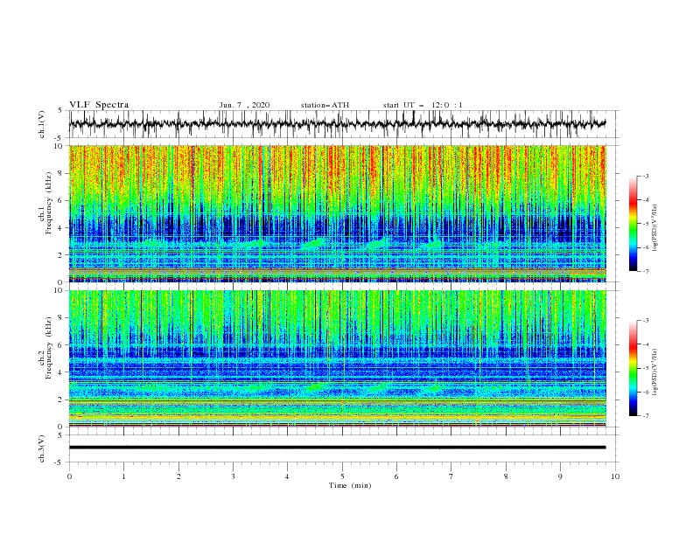The width and height of the screenshot is (693, 535).
Task: Click the "8" tick on the time axis
Action: tap(506, 476)
